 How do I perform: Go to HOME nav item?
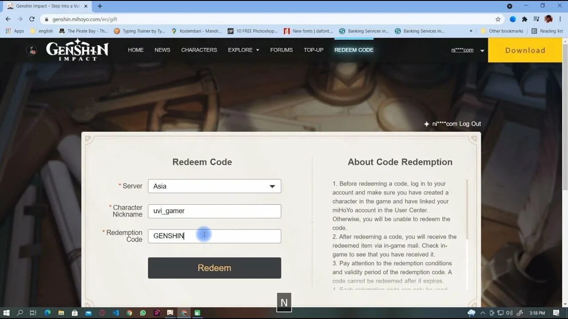(136, 50)
